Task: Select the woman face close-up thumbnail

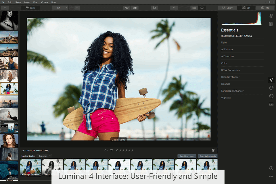Action: [x=9, y=141]
